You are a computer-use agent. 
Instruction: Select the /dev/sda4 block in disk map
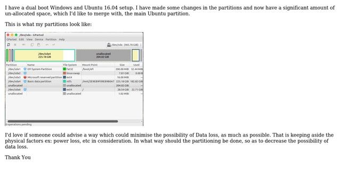click(x=45, y=55)
